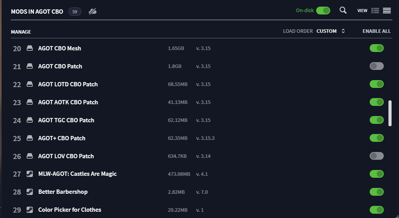Open the CUSTOM load order dropdown
This screenshot has height=218, width=399.
click(x=326, y=31)
